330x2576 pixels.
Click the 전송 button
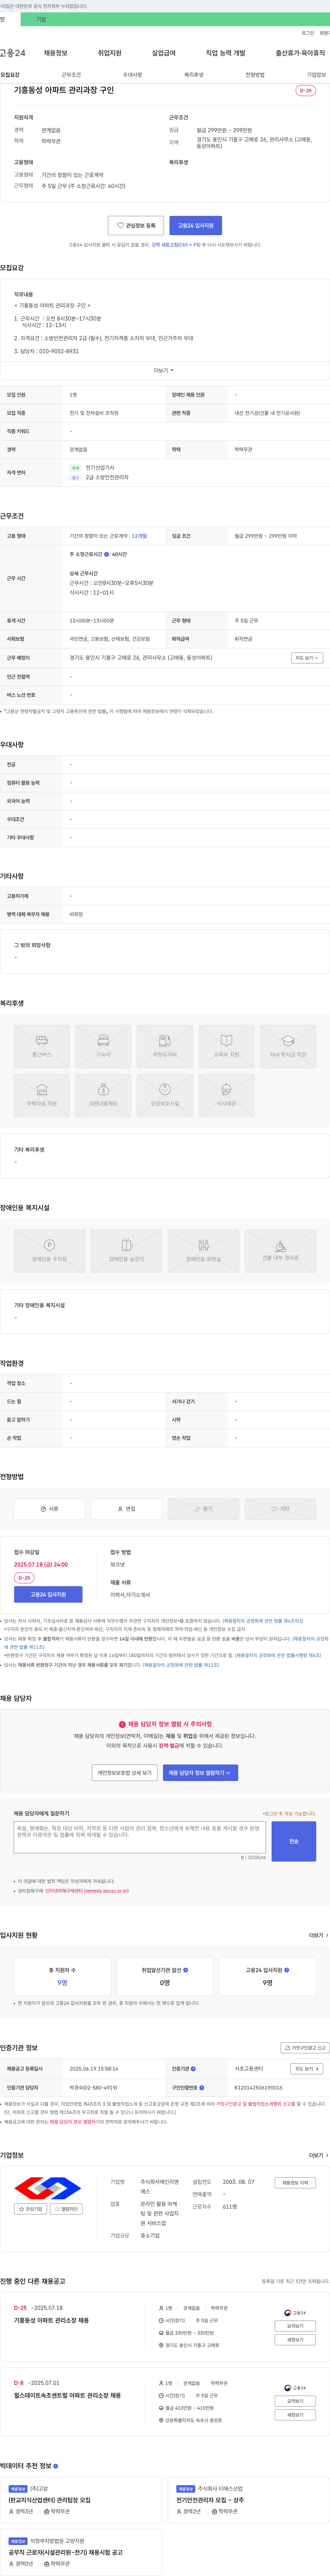(294, 1841)
